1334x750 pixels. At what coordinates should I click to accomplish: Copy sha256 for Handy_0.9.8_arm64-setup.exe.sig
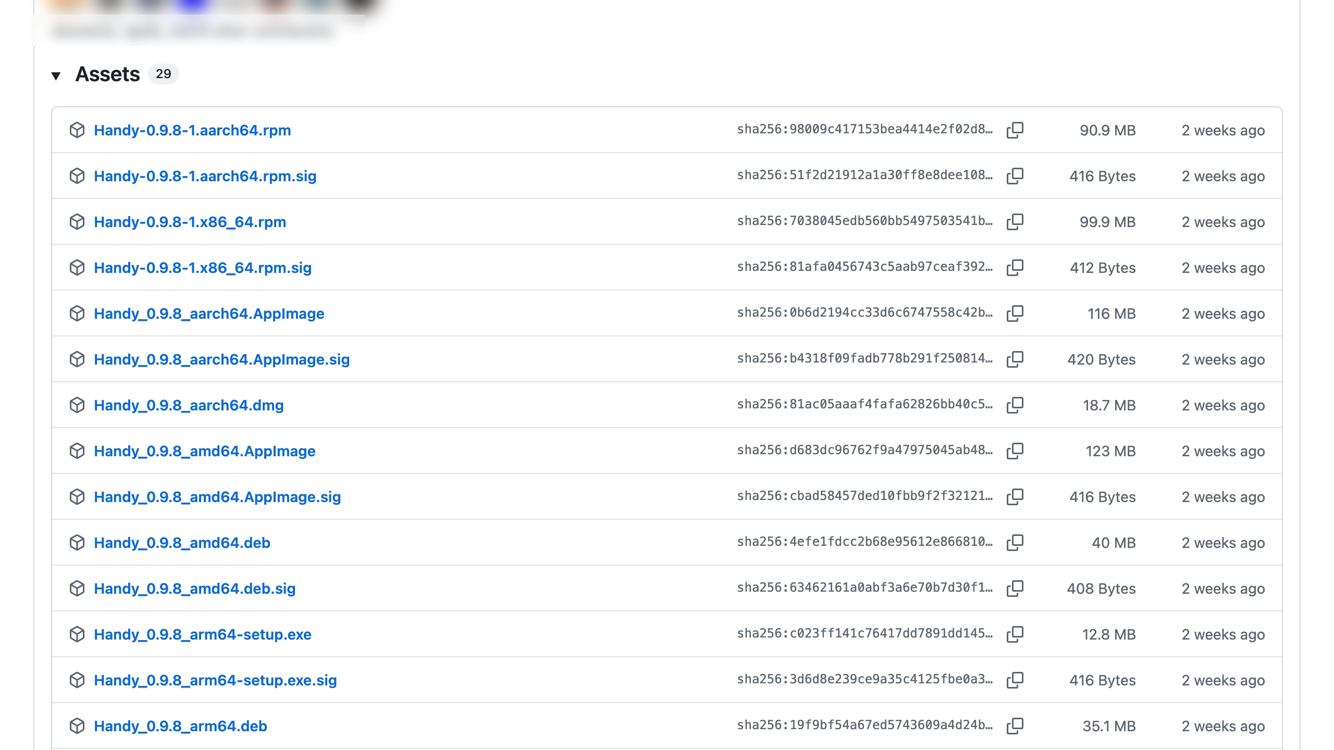(x=1015, y=680)
